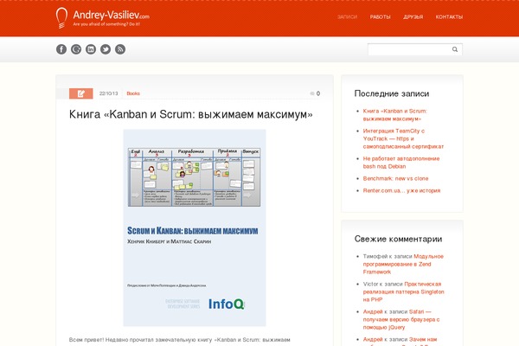Open recent post Benchmark: new vs clone
The height and width of the screenshot is (346, 519).
[395, 178]
